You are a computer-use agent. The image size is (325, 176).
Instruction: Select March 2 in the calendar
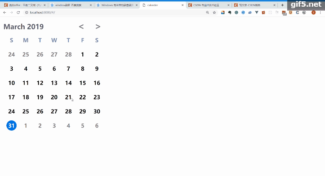(97, 55)
